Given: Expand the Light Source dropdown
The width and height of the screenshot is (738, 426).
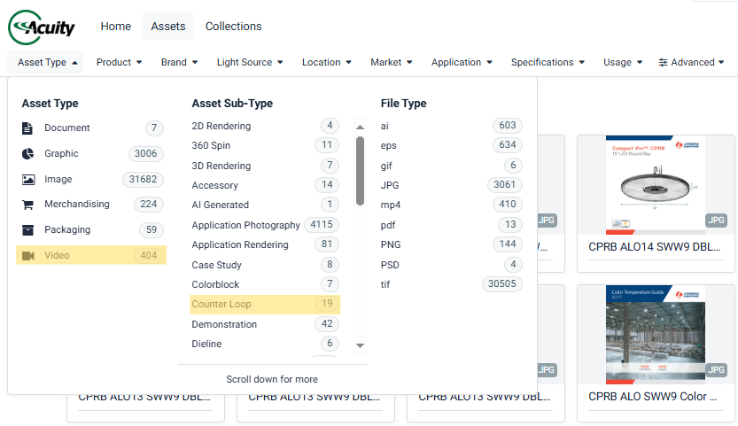Looking at the screenshot, I should click(x=250, y=63).
